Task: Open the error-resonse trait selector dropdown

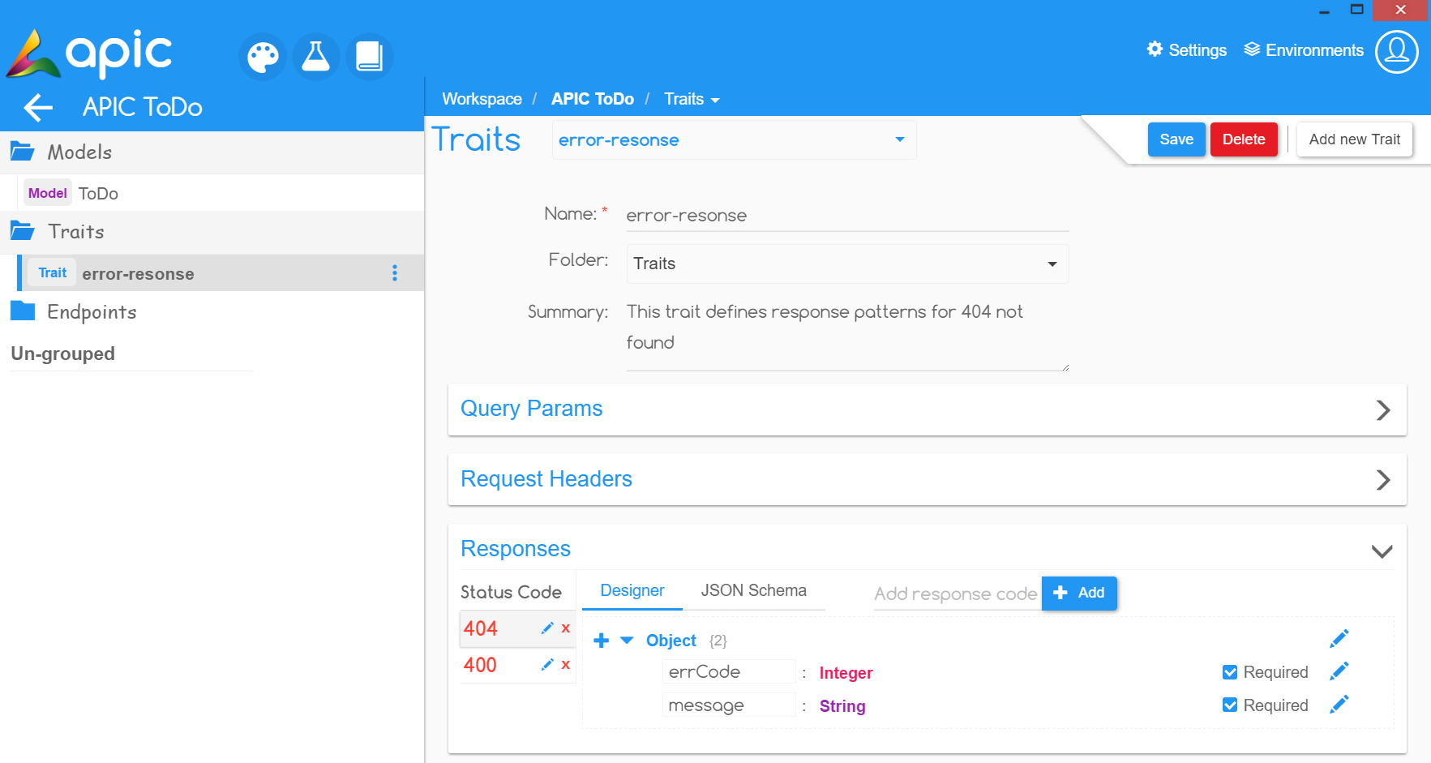Action: pyautogui.click(x=733, y=140)
